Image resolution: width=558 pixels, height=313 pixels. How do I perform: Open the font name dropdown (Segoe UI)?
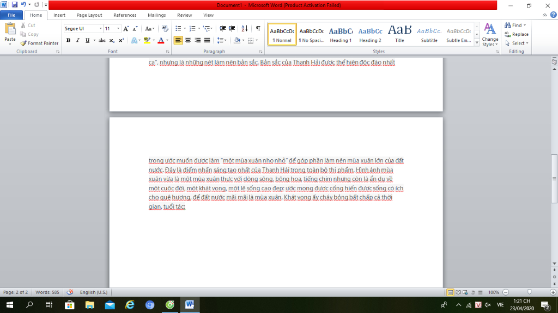pos(101,28)
